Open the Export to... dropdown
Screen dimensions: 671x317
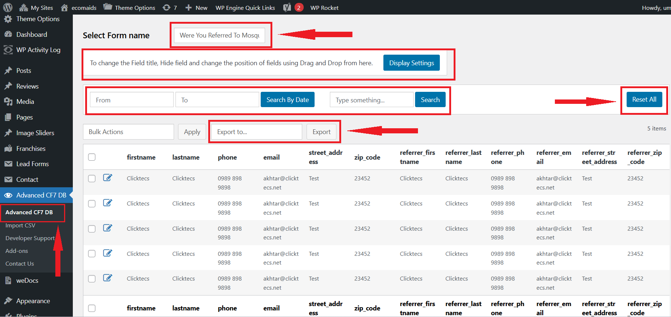point(256,132)
